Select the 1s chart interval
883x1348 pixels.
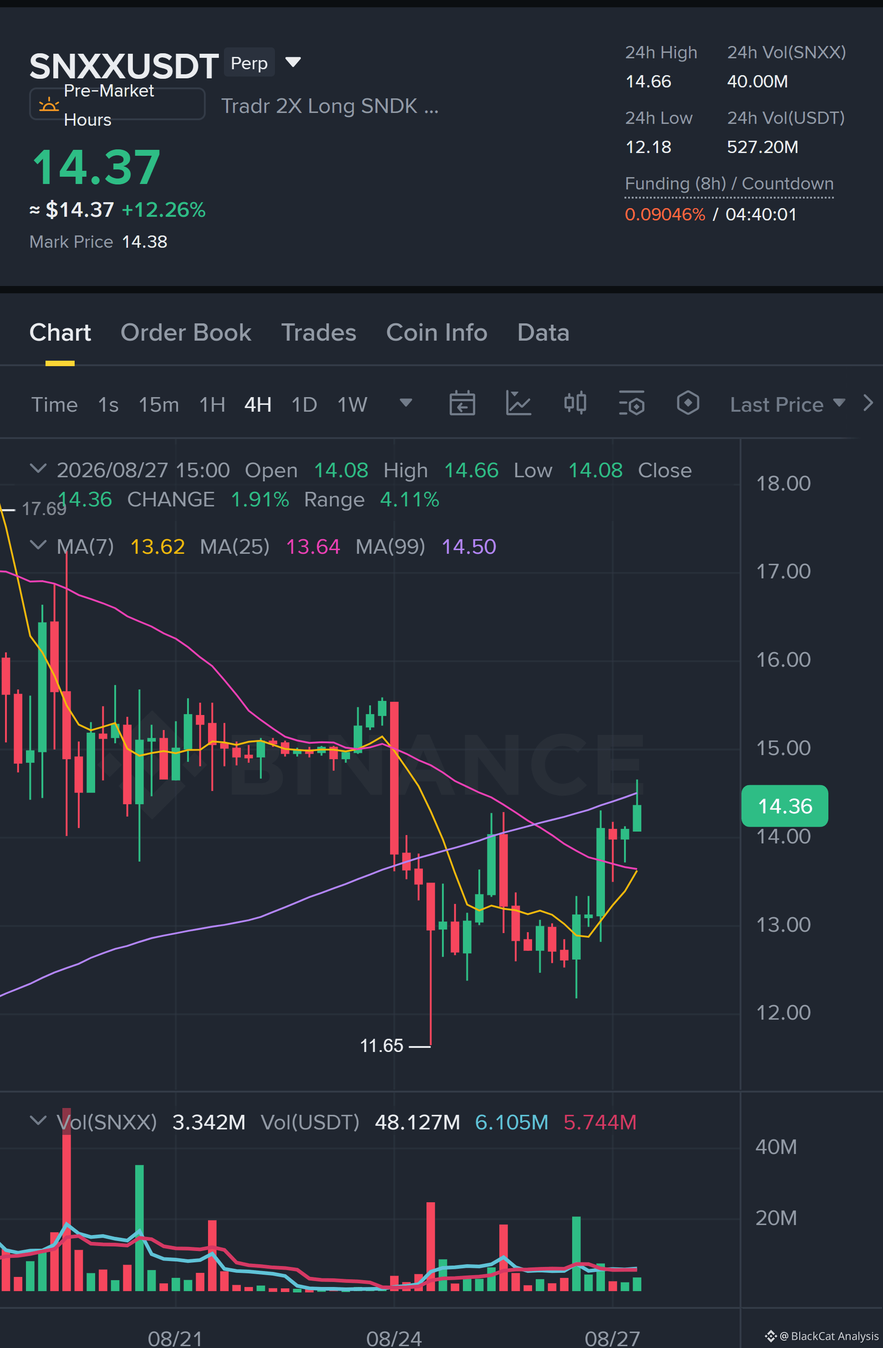(x=108, y=404)
